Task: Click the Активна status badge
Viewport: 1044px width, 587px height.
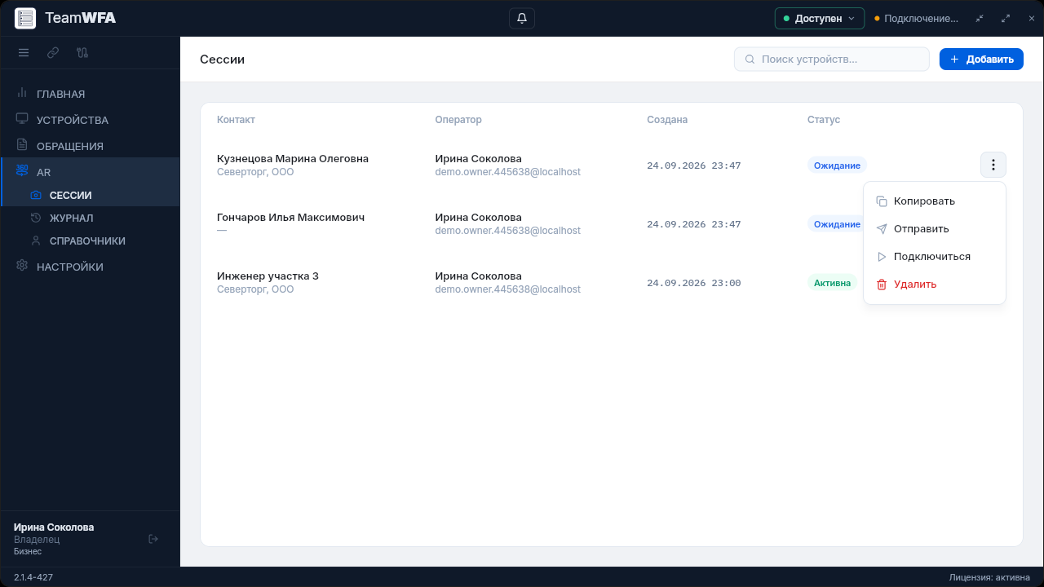Action: point(832,283)
